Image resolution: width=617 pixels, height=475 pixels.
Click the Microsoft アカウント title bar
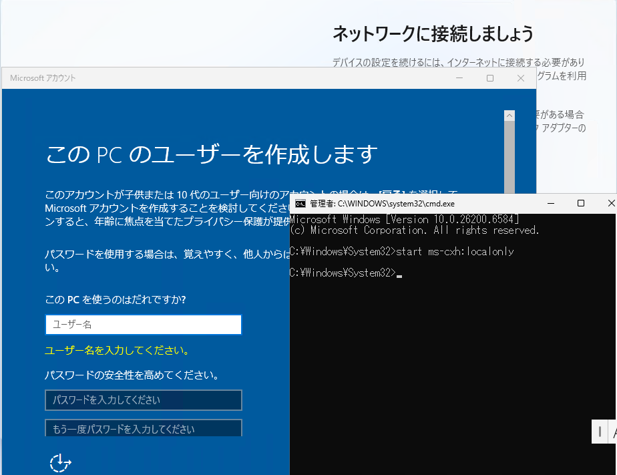click(200, 78)
